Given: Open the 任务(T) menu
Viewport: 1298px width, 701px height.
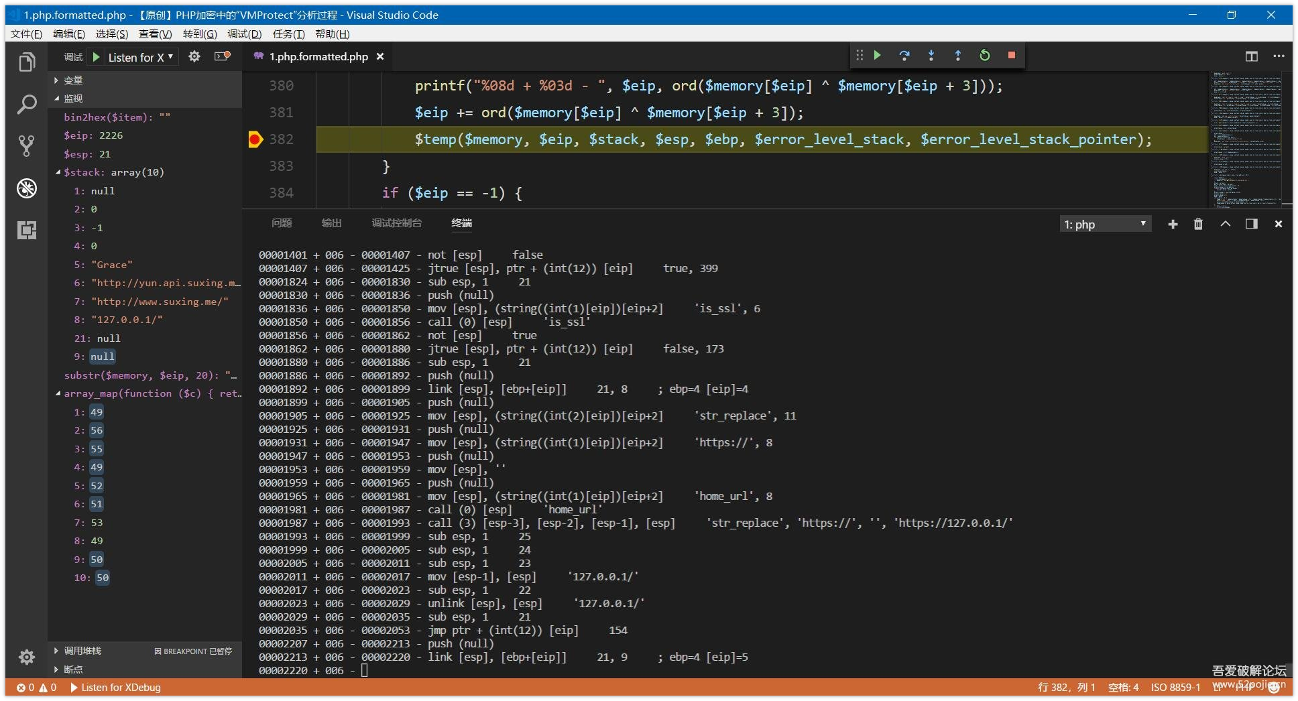Looking at the screenshot, I should coord(288,34).
